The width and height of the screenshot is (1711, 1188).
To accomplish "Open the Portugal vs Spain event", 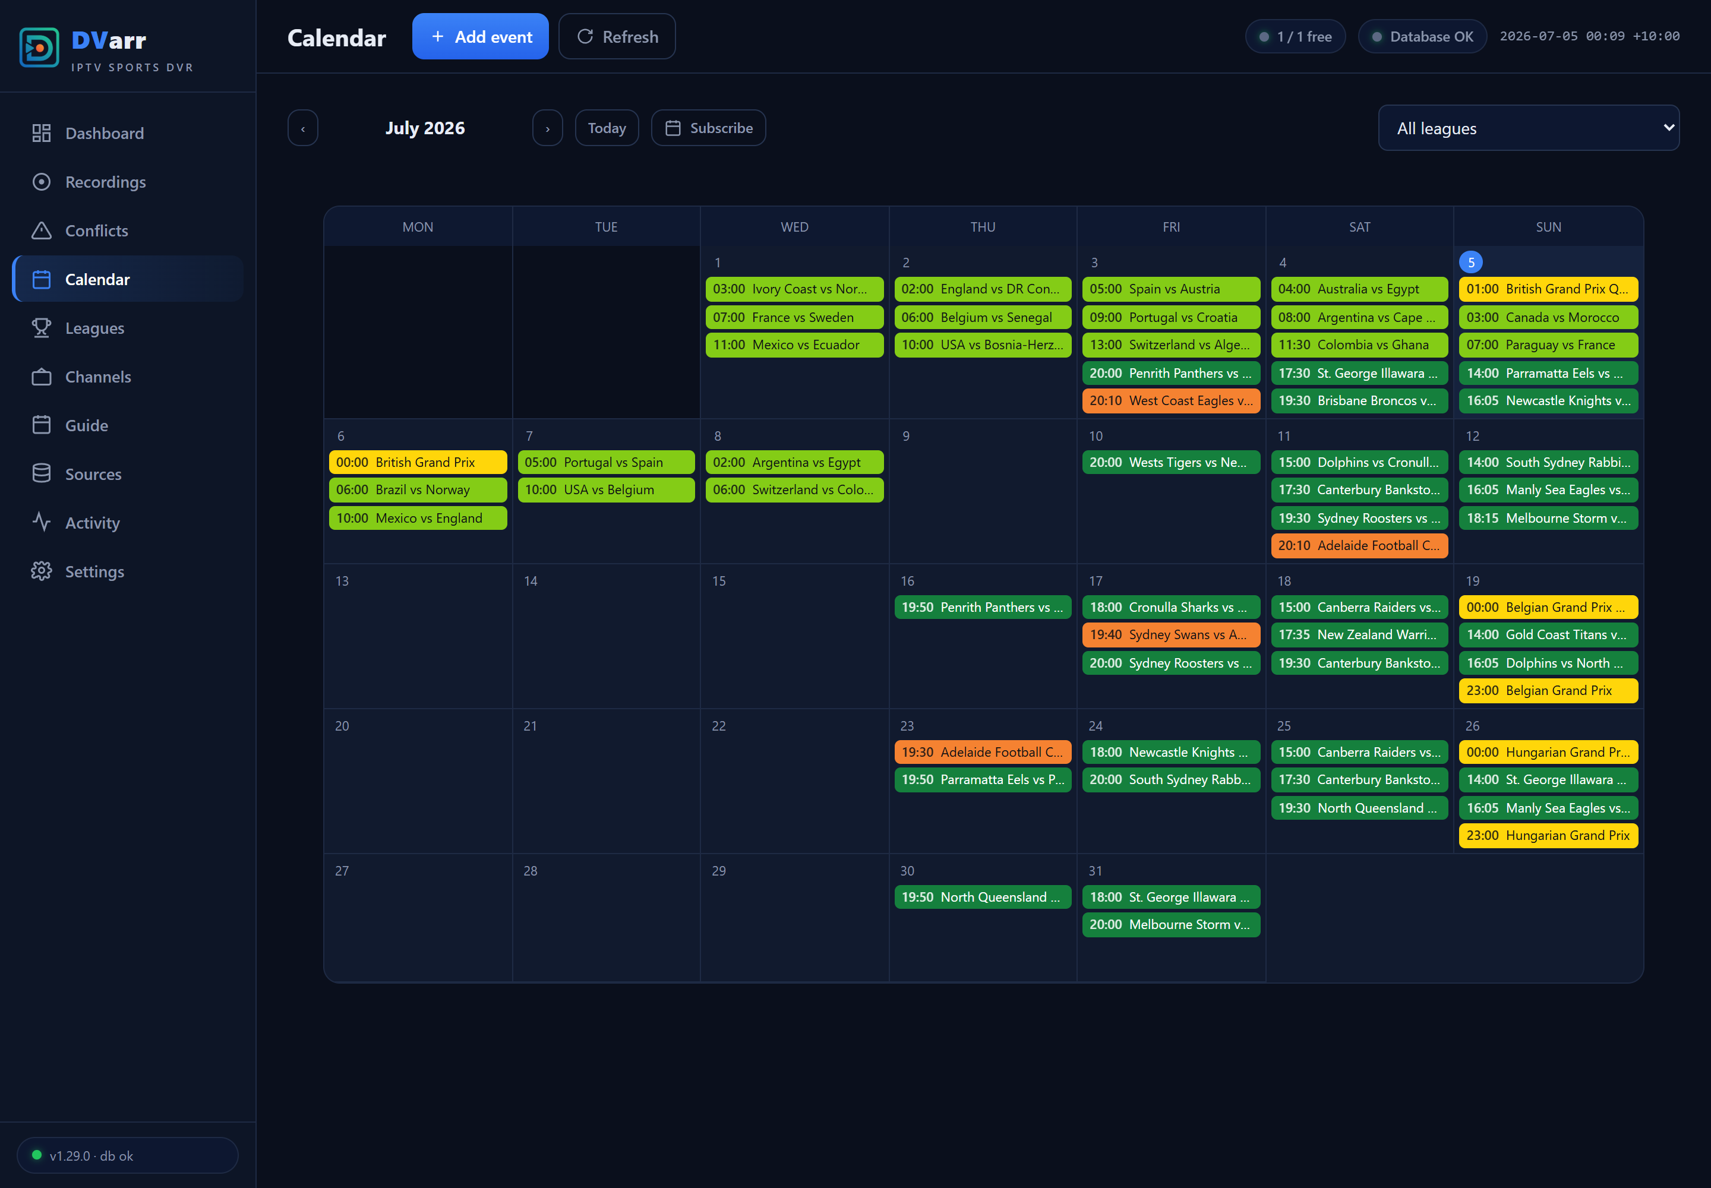I will [606, 462].
